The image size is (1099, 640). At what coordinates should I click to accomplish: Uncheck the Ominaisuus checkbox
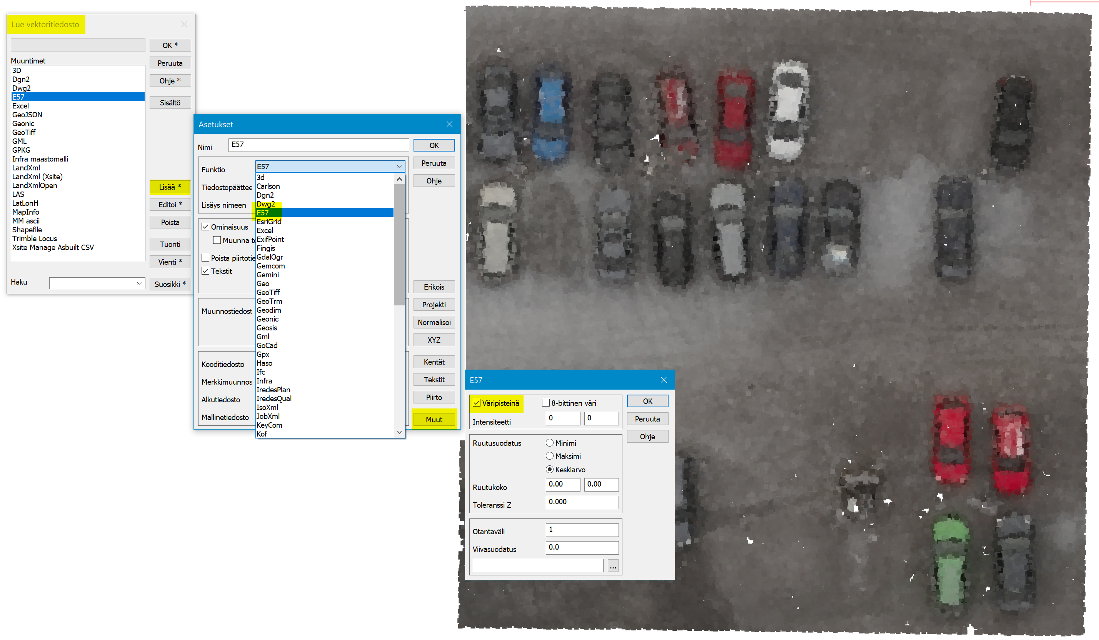click(205, 227)
